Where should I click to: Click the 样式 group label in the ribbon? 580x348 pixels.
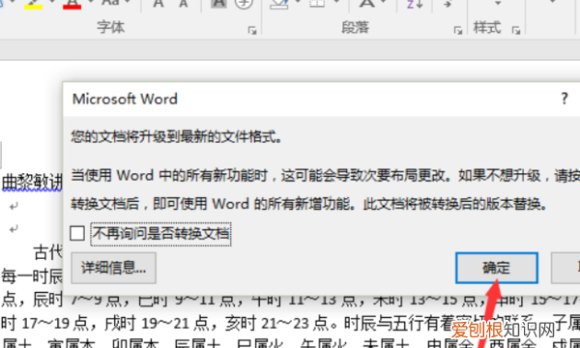tap(487, 27)
